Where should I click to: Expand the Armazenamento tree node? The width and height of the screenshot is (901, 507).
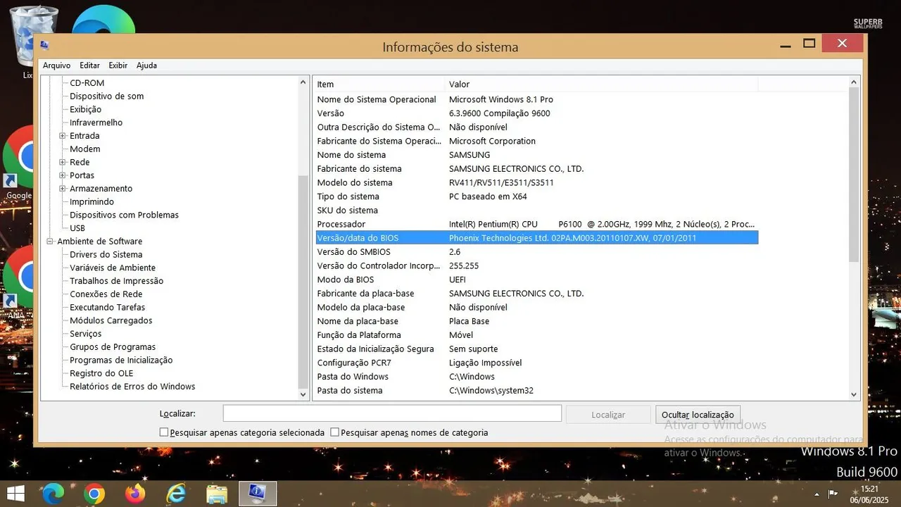point(63,189)
